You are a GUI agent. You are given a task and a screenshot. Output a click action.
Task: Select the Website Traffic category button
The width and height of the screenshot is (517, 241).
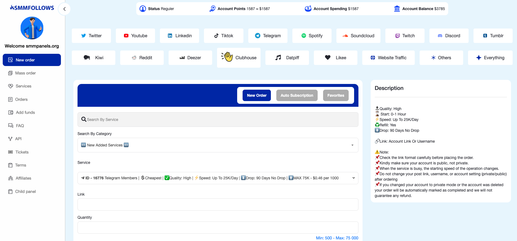[388, 58]
